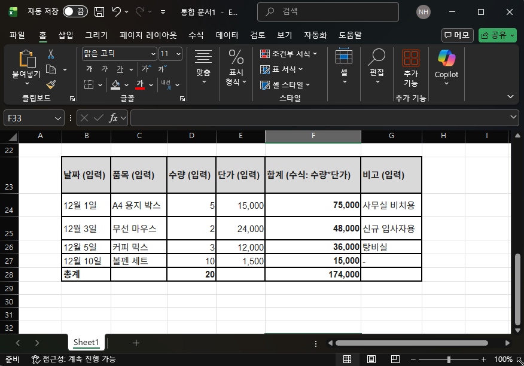This screenshot has height=366, width=524.
Task: Click the scissors cut icon
Action: tap(51, 54)
